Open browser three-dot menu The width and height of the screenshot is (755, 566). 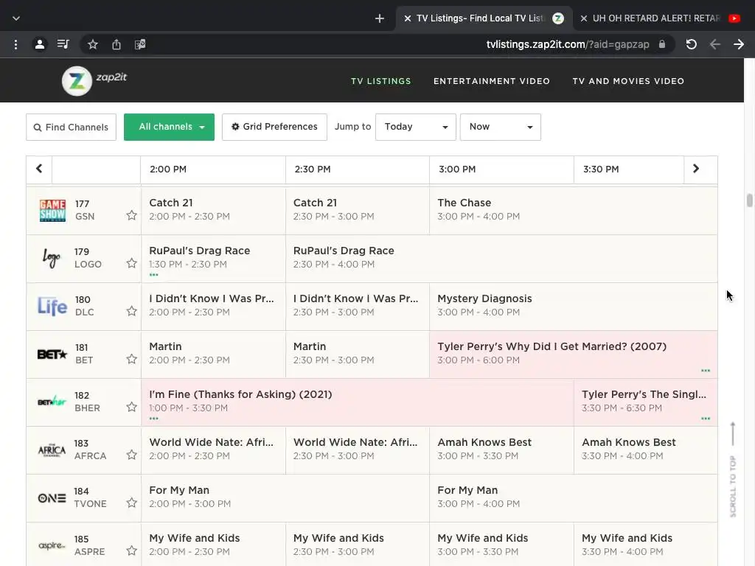(x=16, y=44)
